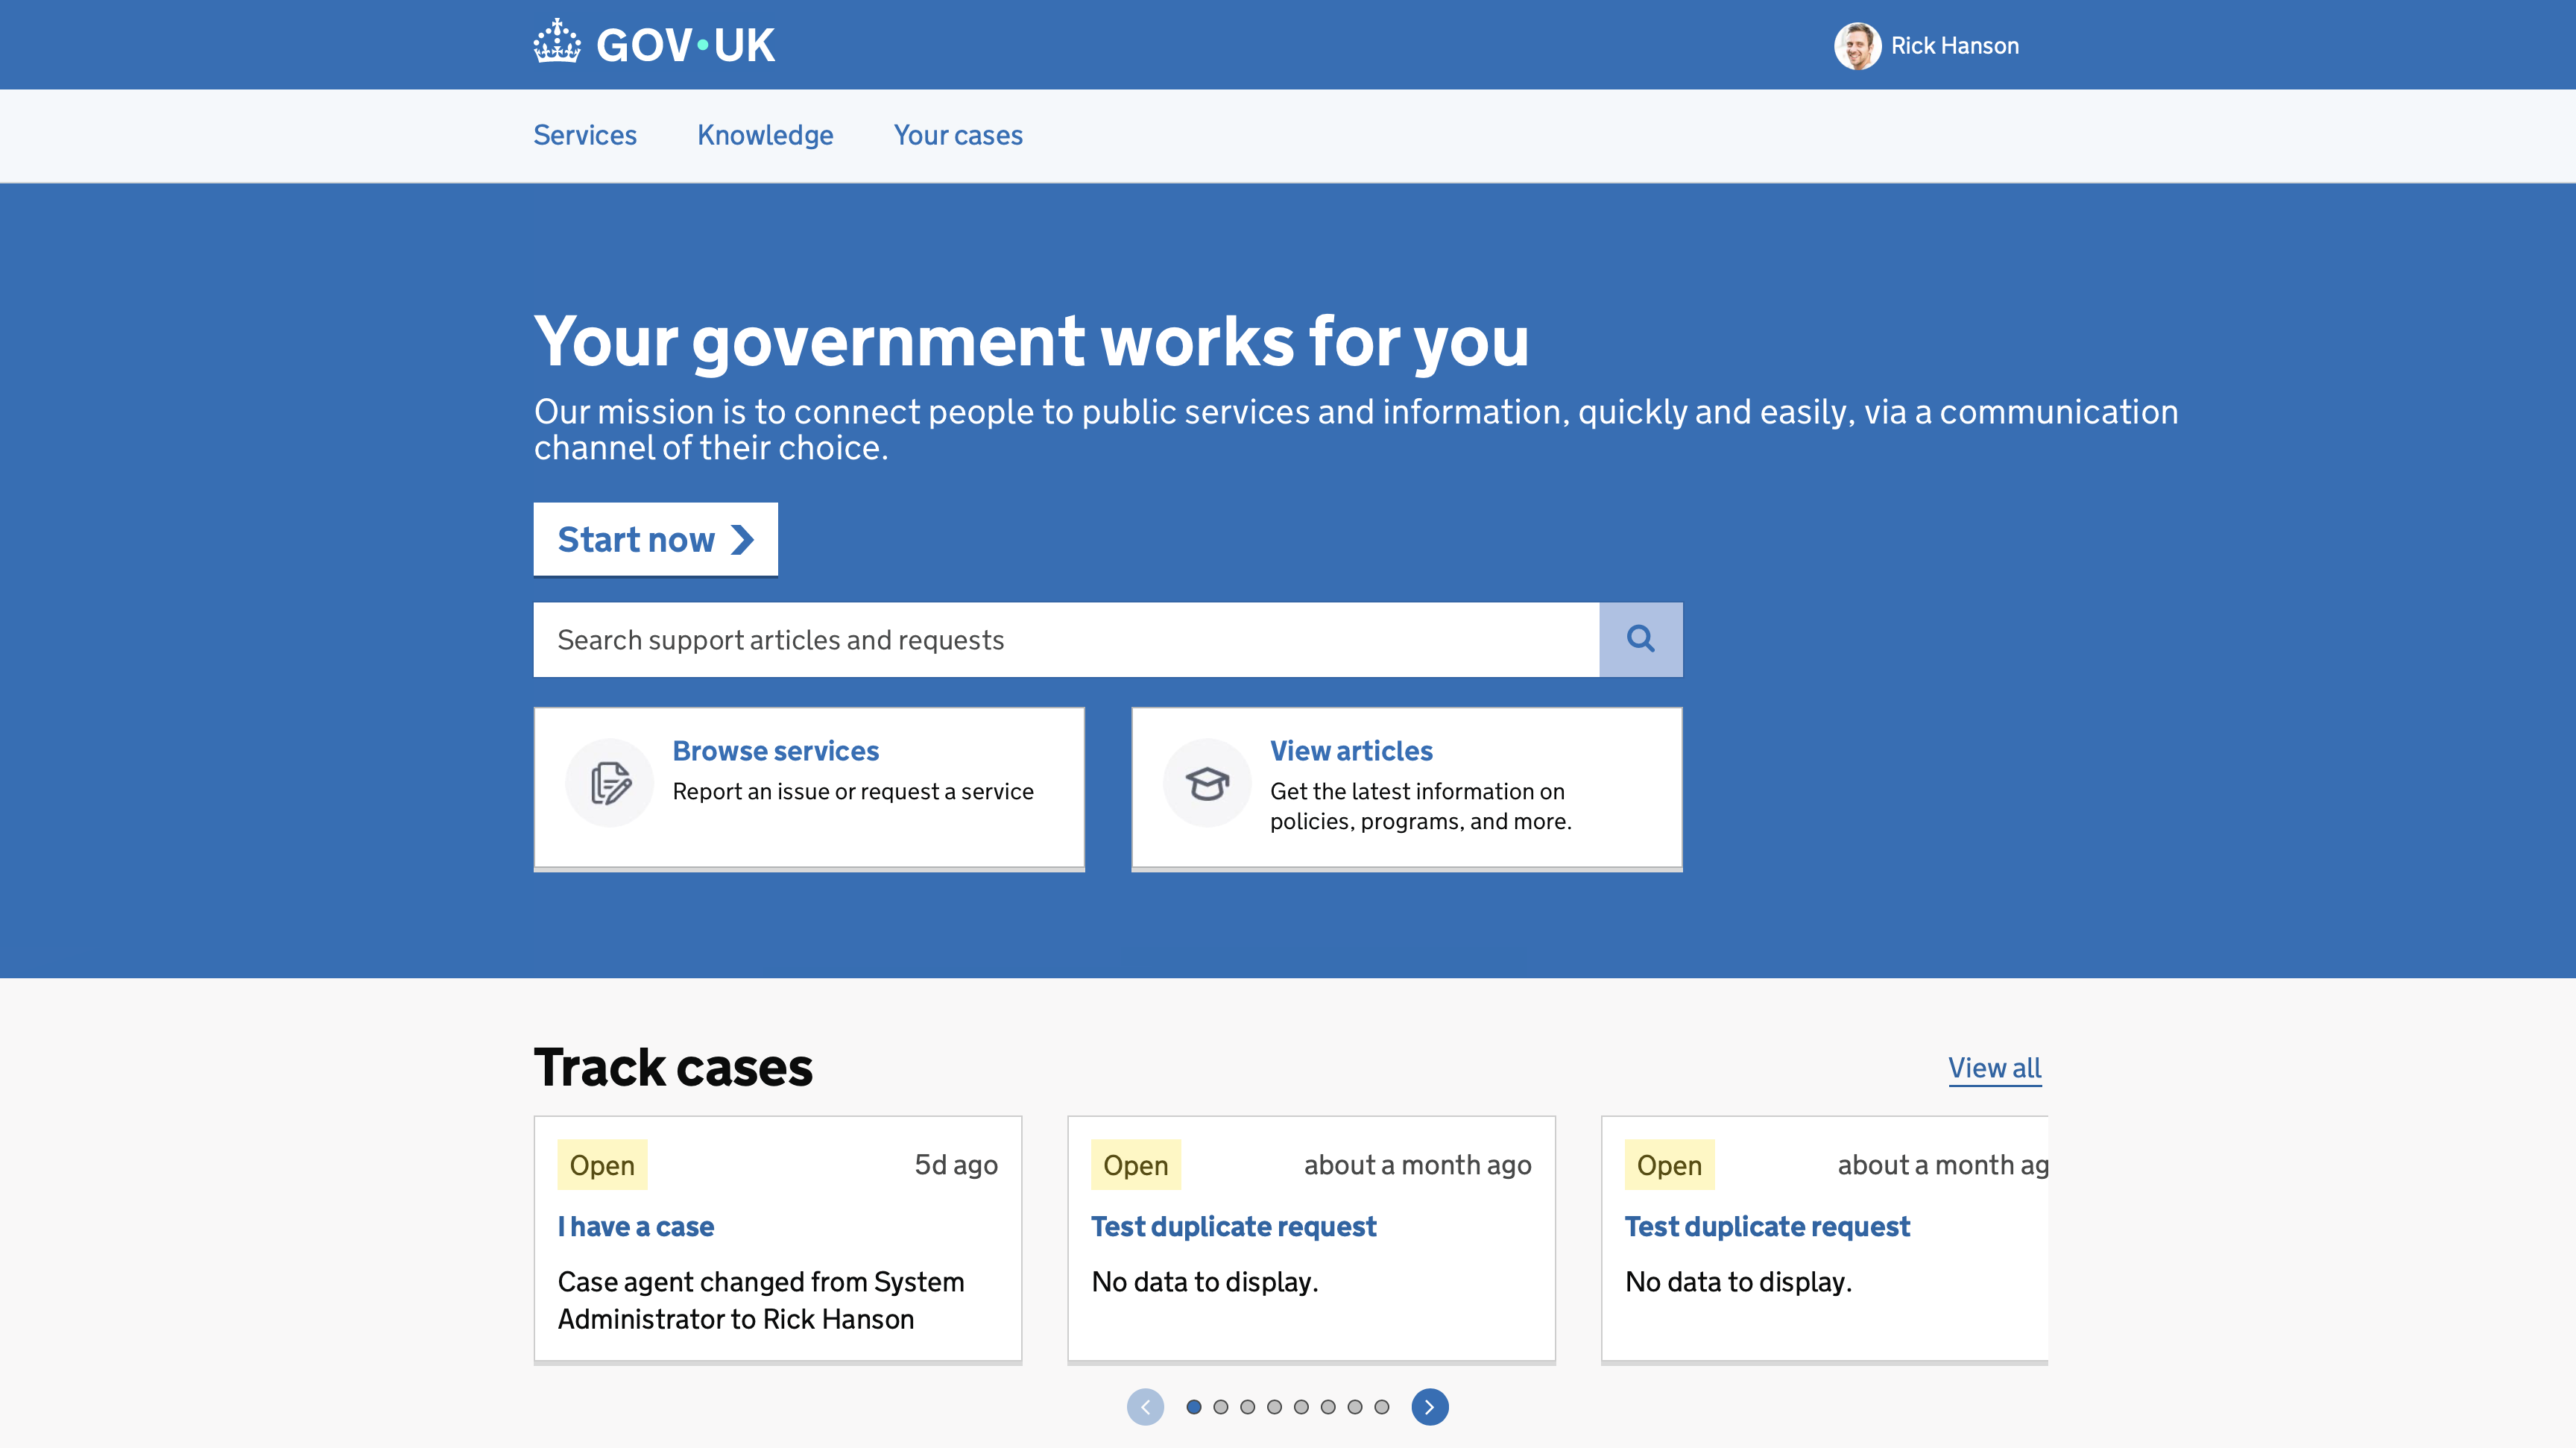This screenshot has height=1448, width=2576.
Task: Click View all cases link
Action: point(1994,1068)
